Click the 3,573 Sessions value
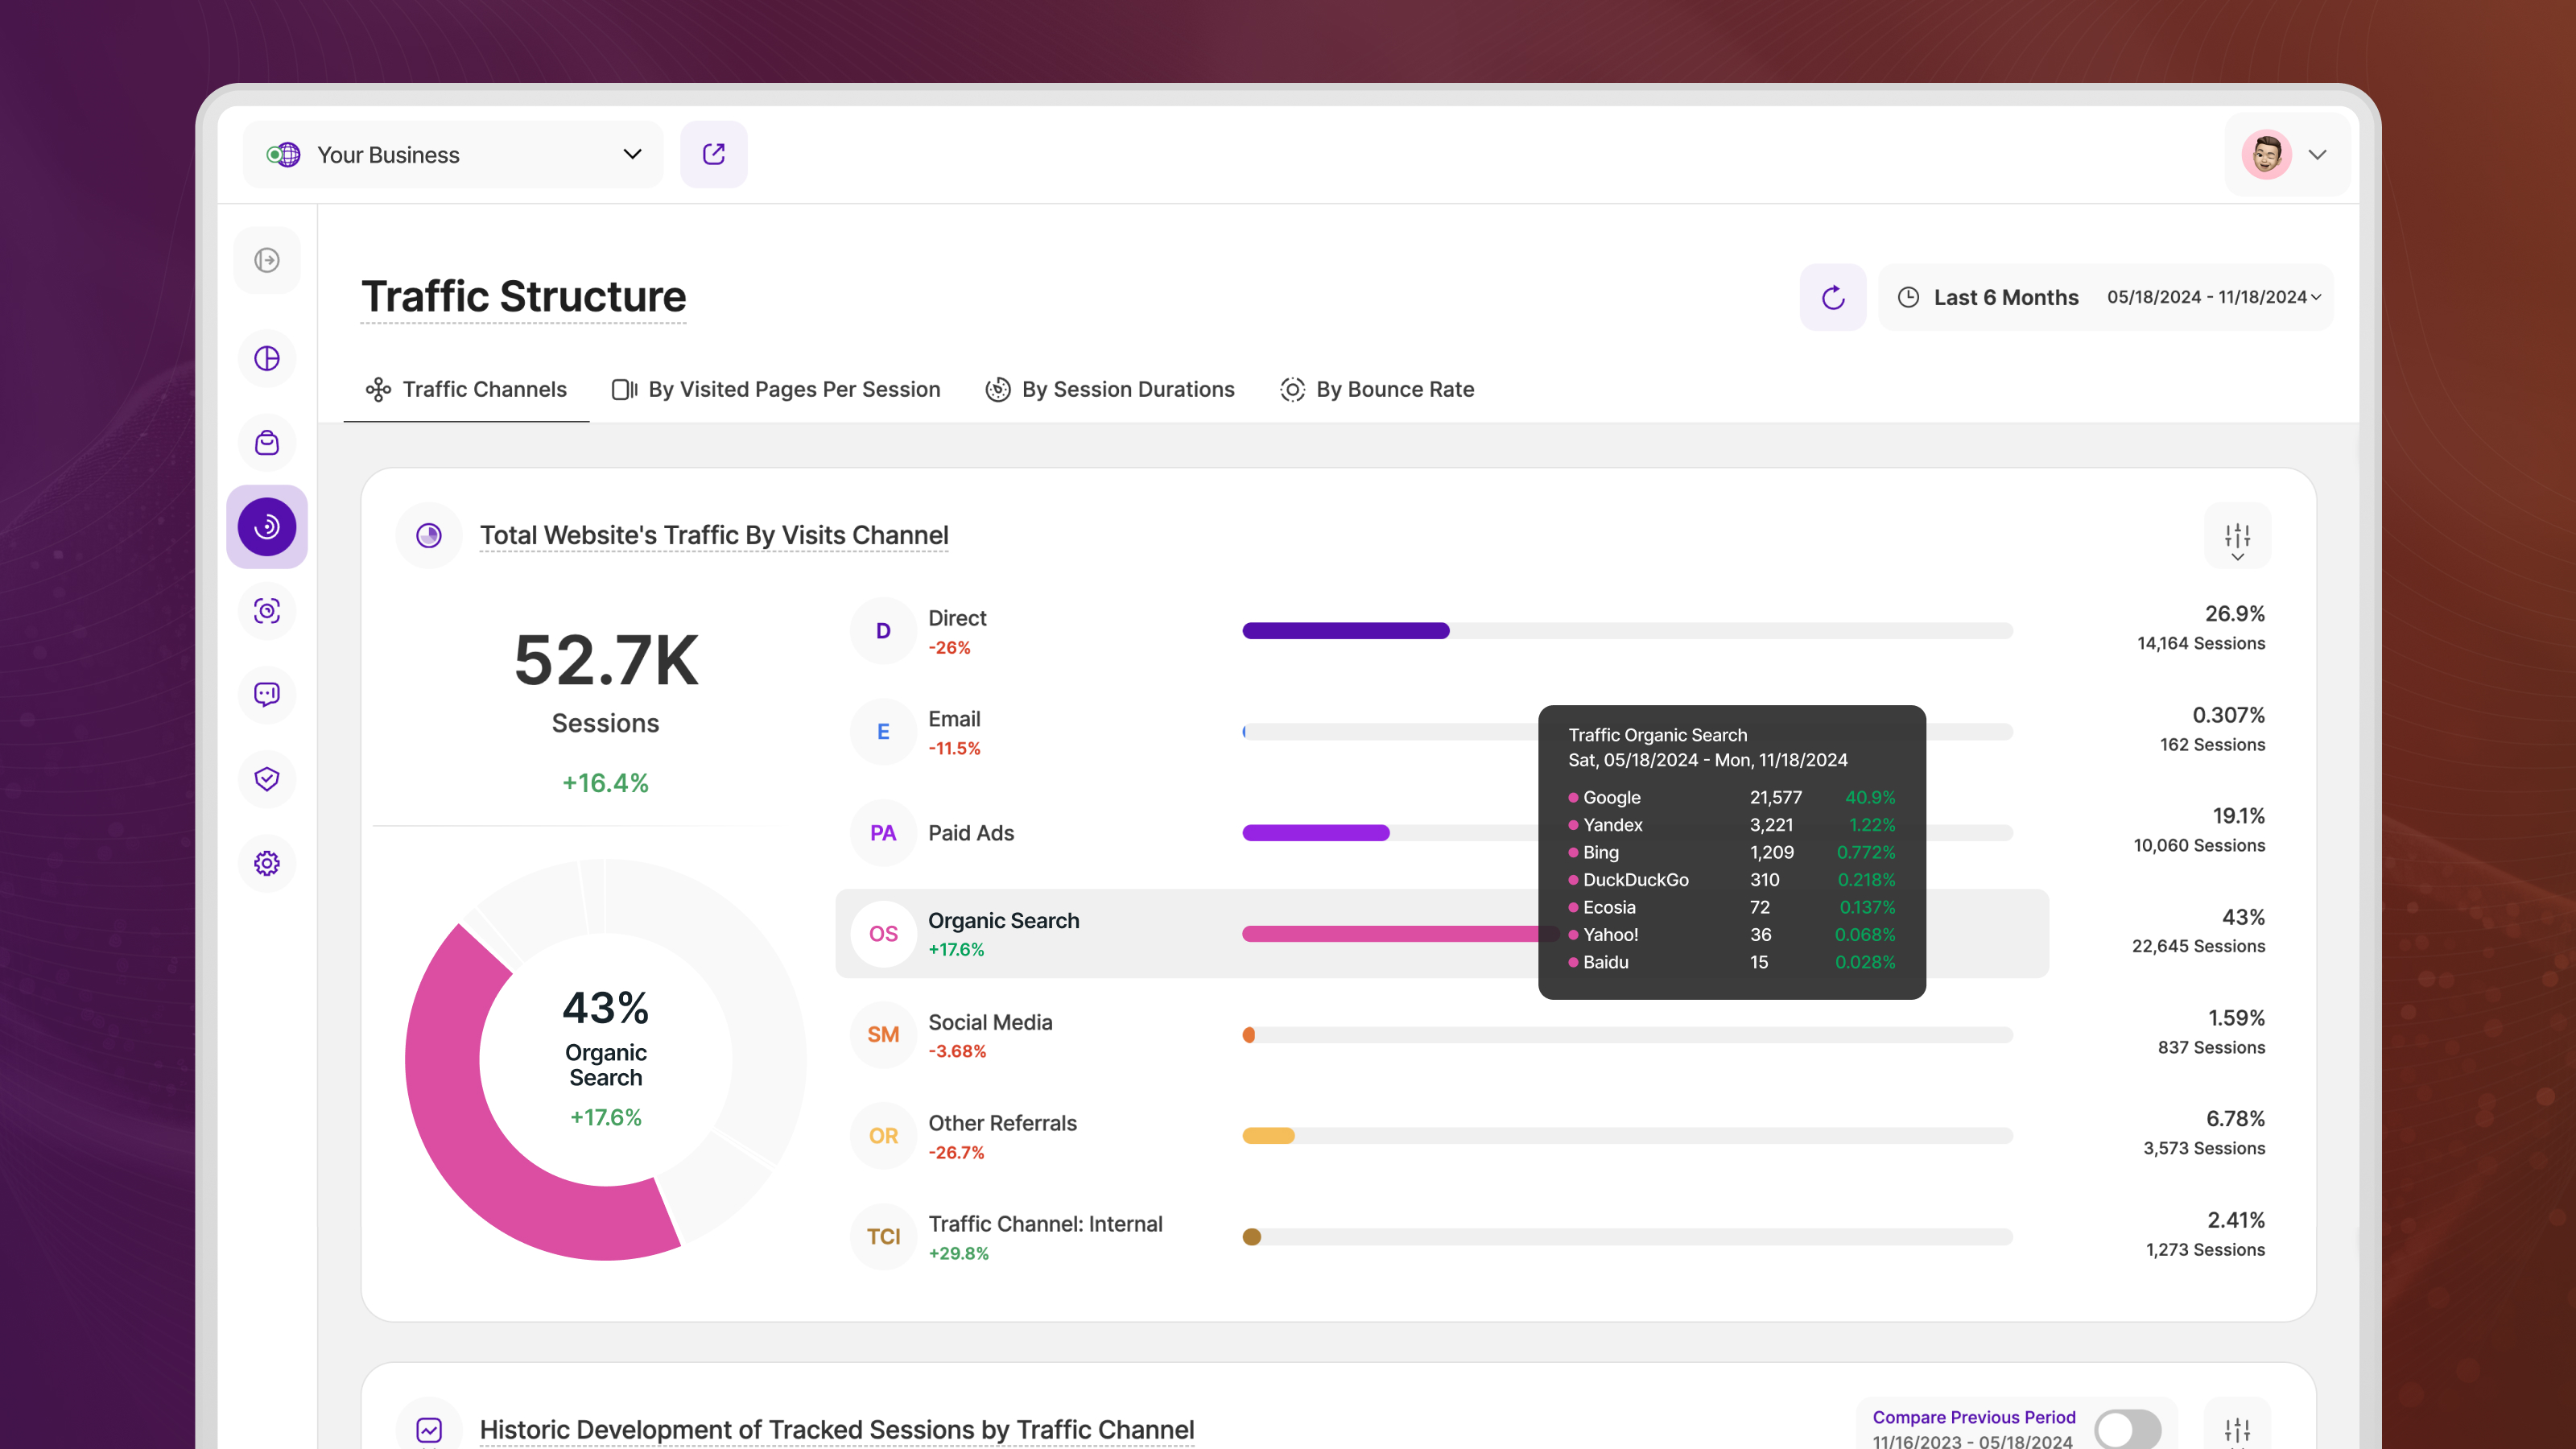 [2204, 1149]
